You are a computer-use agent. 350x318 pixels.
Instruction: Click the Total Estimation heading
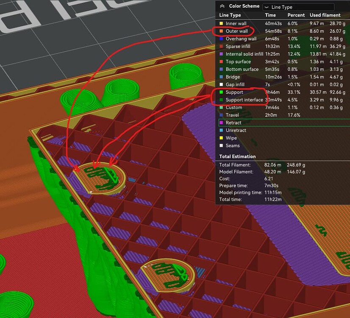(x=237, y=156)
